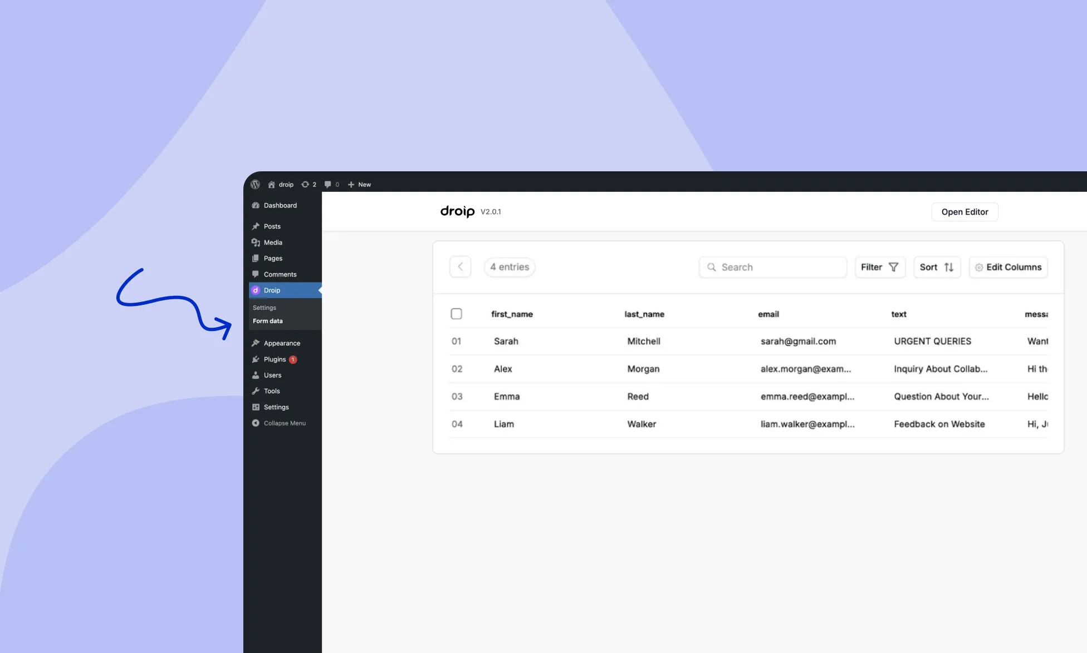Click the Open Editor button

[x=964, y=212]
